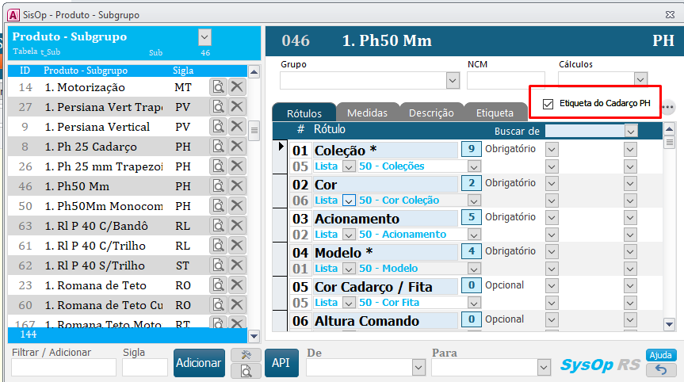Open the Cálculos dropdown
This screenshot has width=684, height=382.
pos(640,80)
